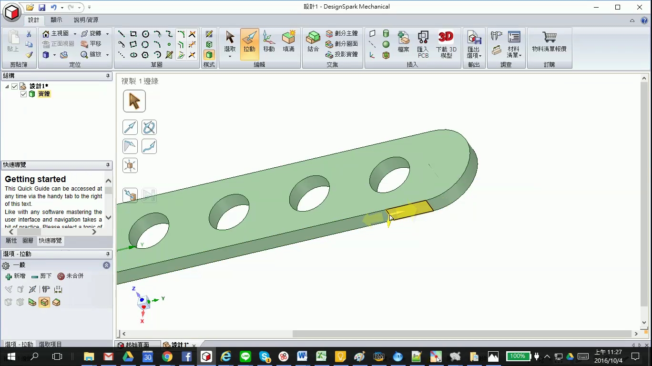Switch to 顯示 ribbon tab

[56, 20]
